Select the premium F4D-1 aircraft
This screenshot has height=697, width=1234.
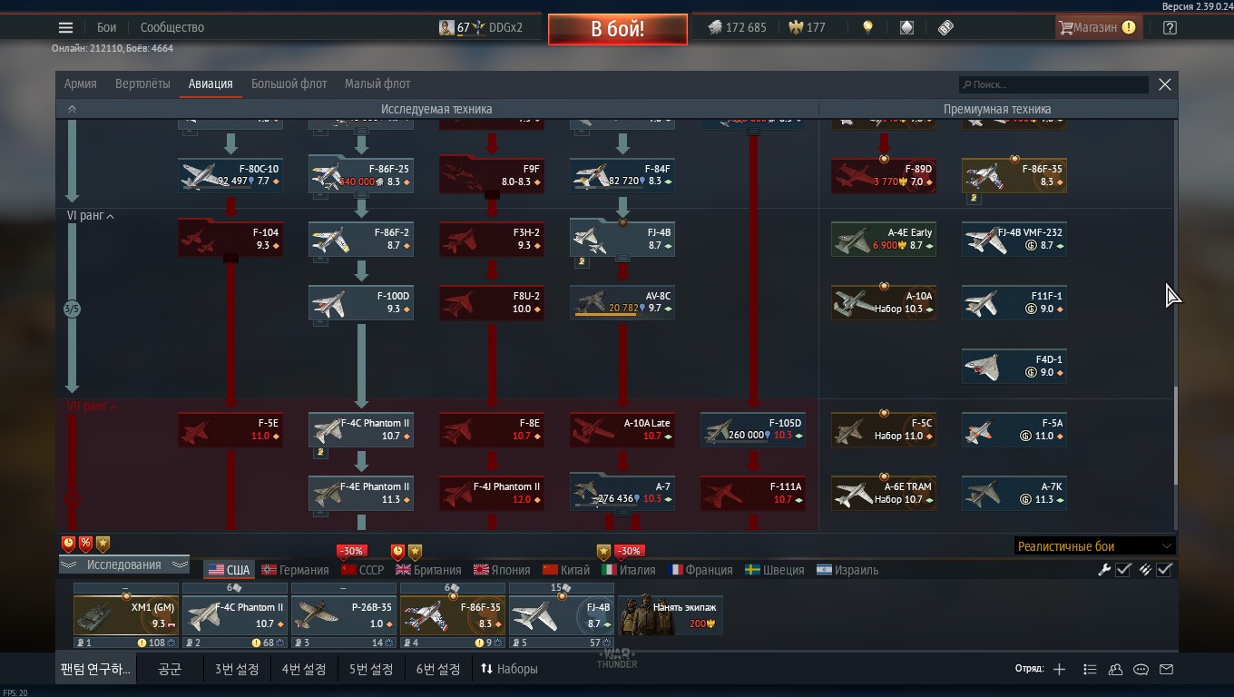point(1014,366)
